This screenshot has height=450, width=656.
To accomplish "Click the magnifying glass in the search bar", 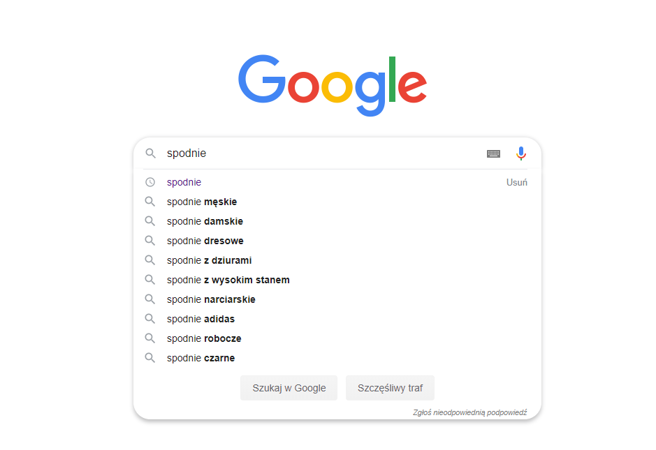I will point(151,153).
